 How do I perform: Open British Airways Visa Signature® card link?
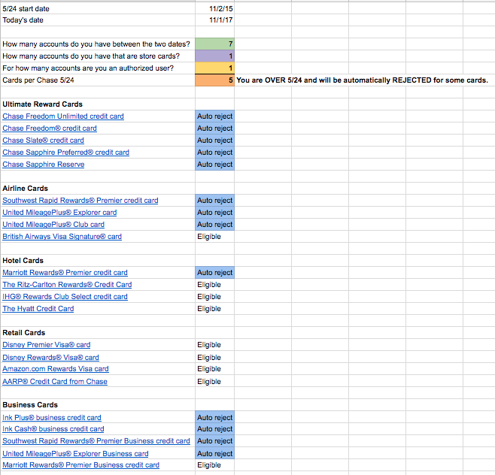[x=62, y=237]
